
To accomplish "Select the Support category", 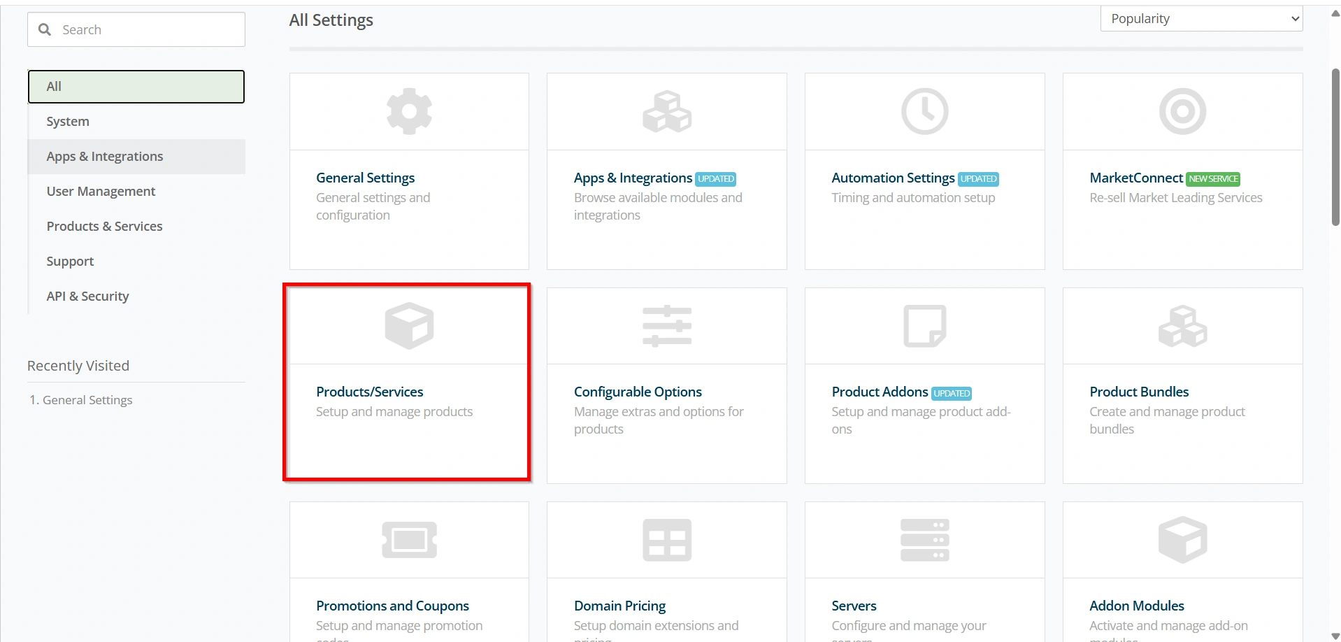I will click(x=136, y=262).
